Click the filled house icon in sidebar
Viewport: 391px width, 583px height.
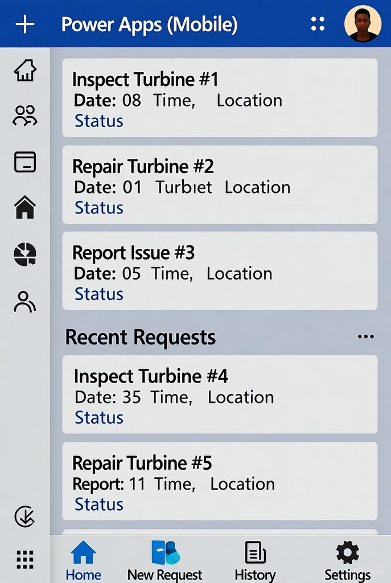[x=25, y=207]
